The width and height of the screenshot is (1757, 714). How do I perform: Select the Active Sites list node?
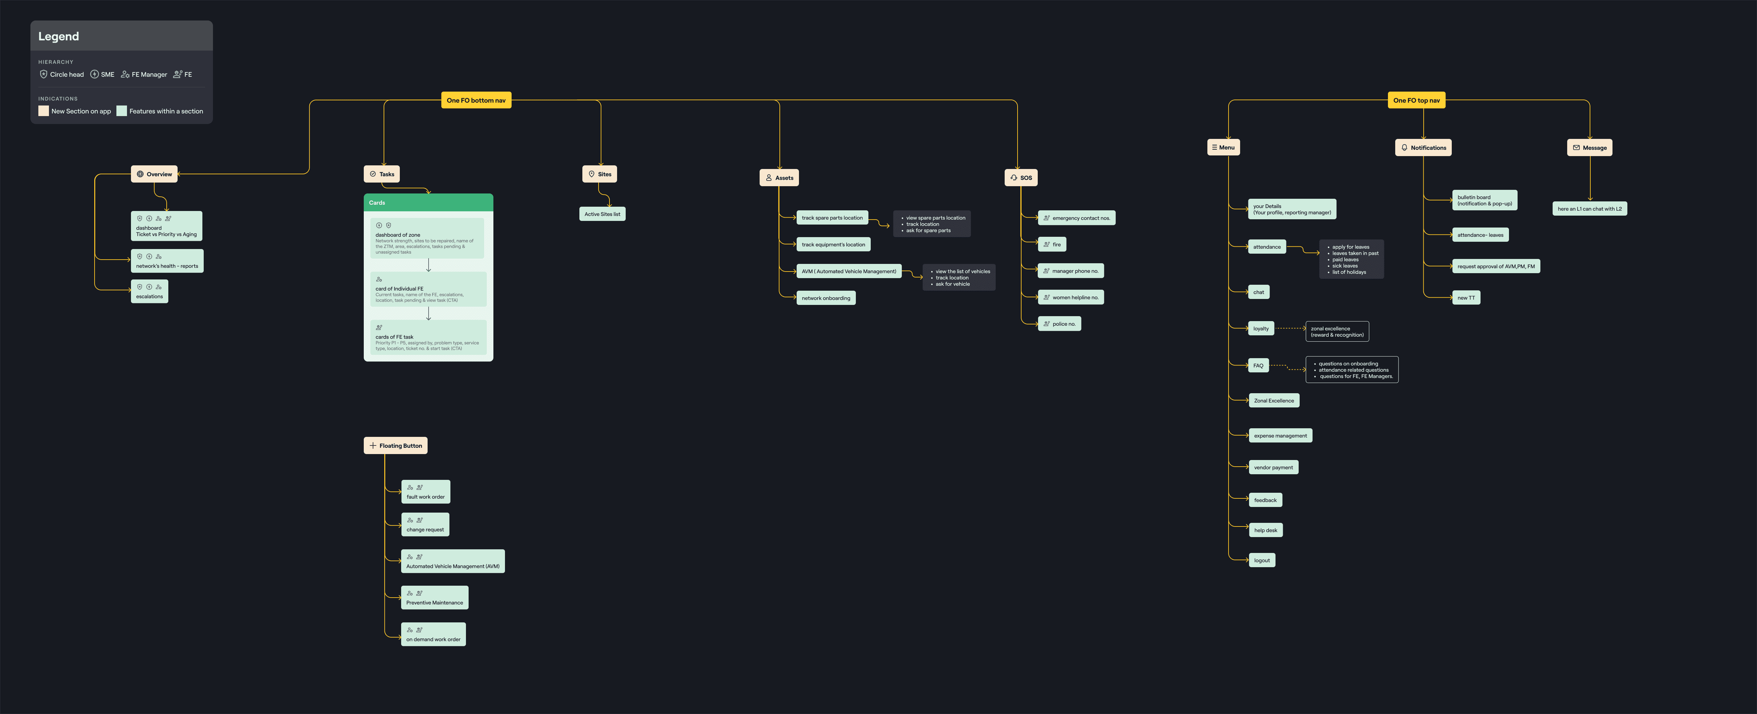602,214
